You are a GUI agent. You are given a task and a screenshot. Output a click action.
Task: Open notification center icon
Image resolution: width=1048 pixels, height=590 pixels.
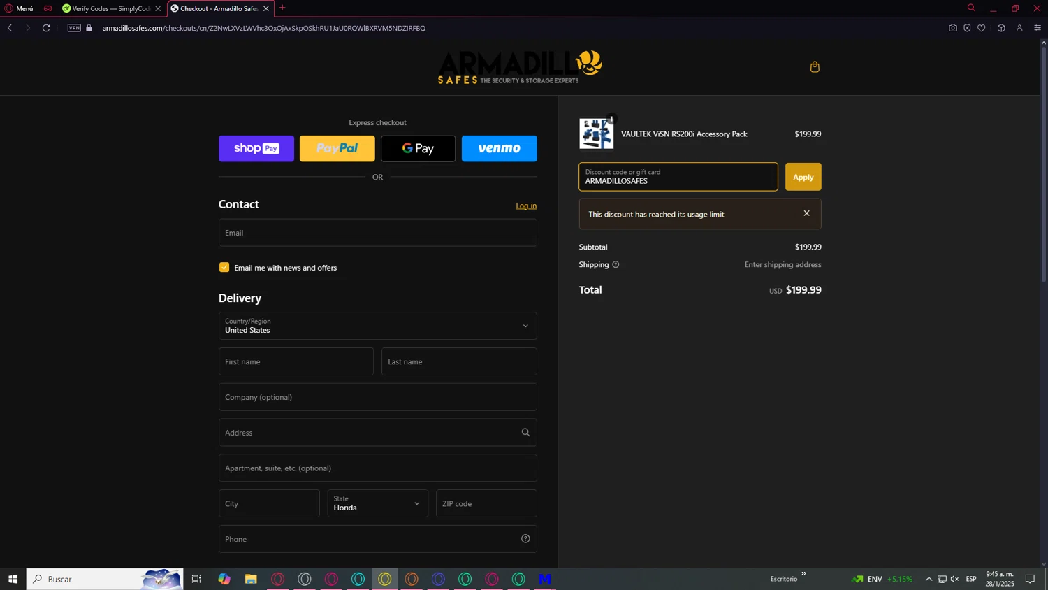[x=1030, y=579]
